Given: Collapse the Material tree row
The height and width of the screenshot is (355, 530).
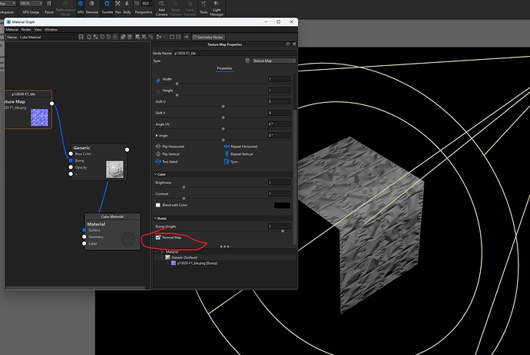Looking at the screenshot, I should 156,251.
